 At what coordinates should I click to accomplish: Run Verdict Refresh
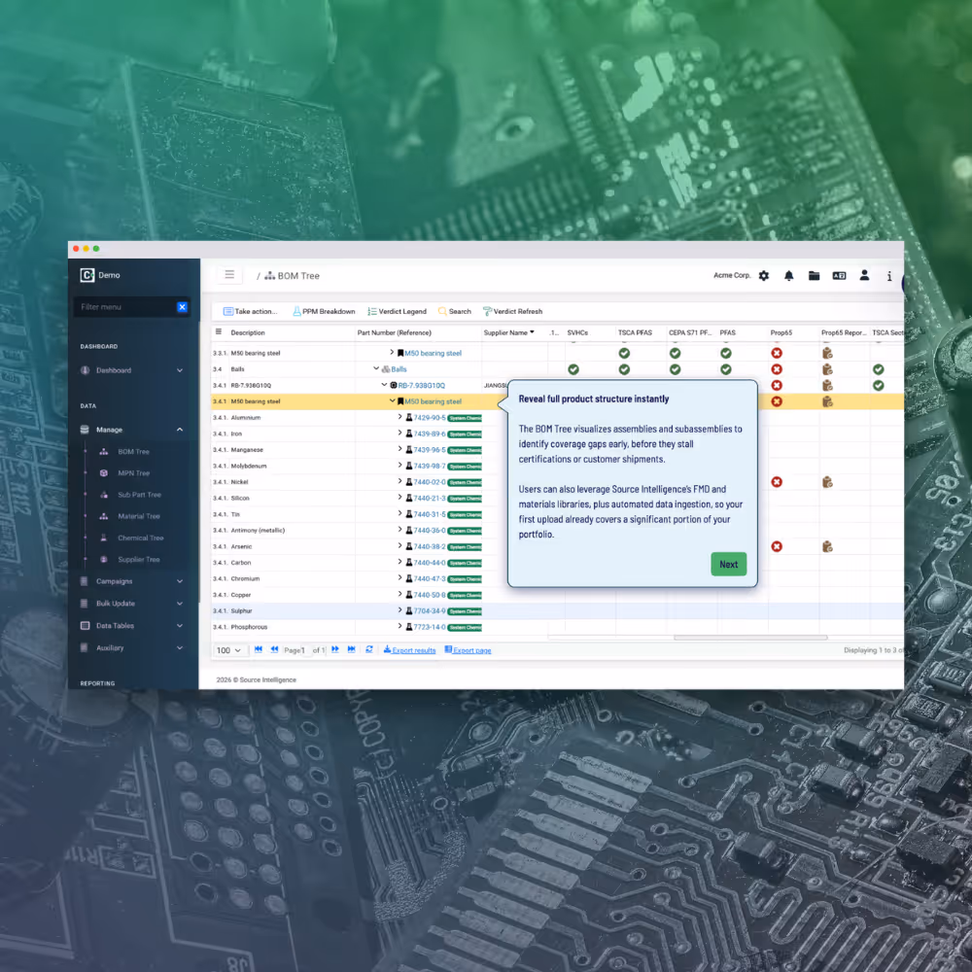coord(512,311)
